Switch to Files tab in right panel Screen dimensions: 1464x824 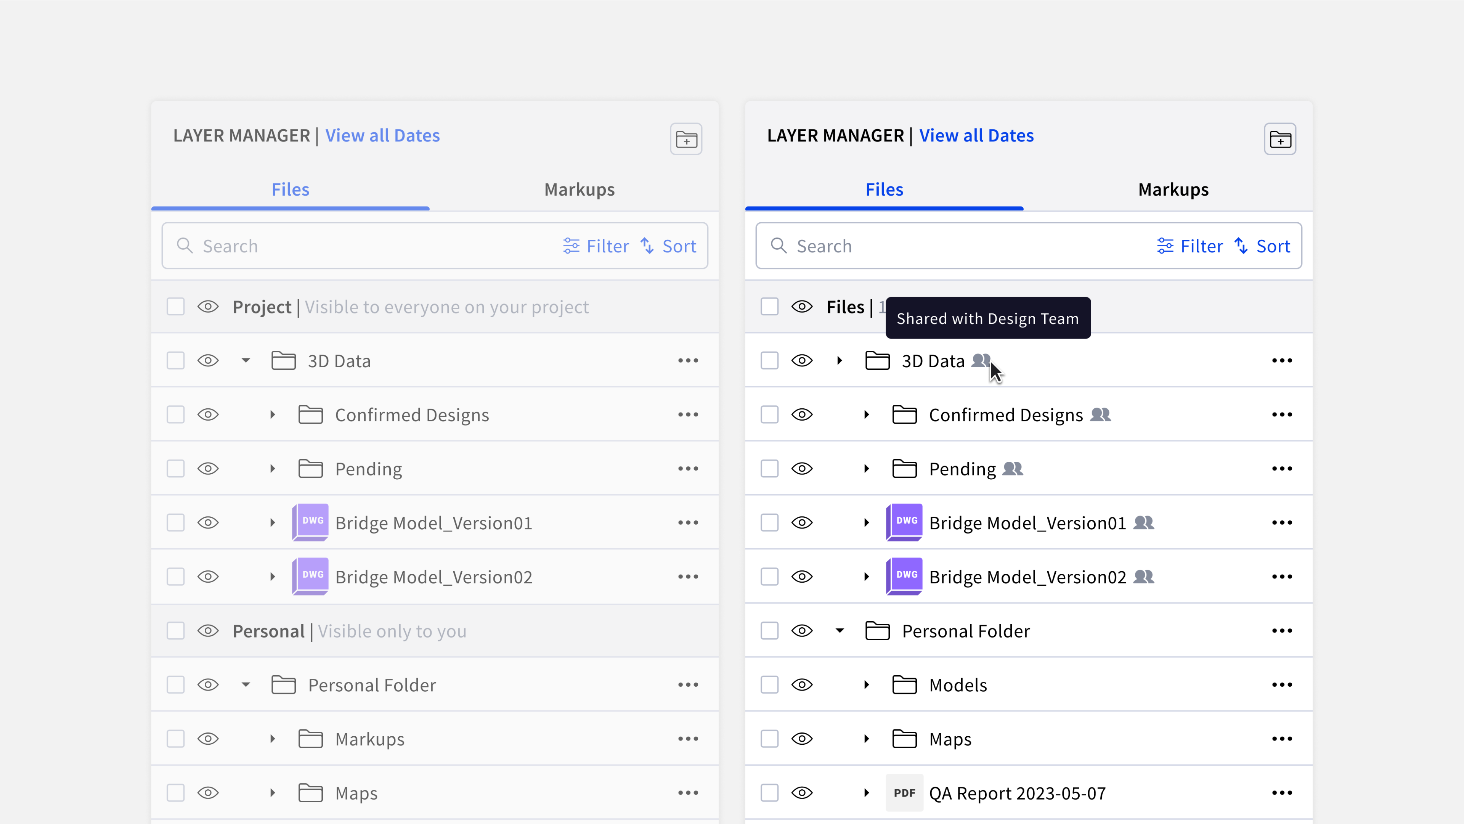884,189
